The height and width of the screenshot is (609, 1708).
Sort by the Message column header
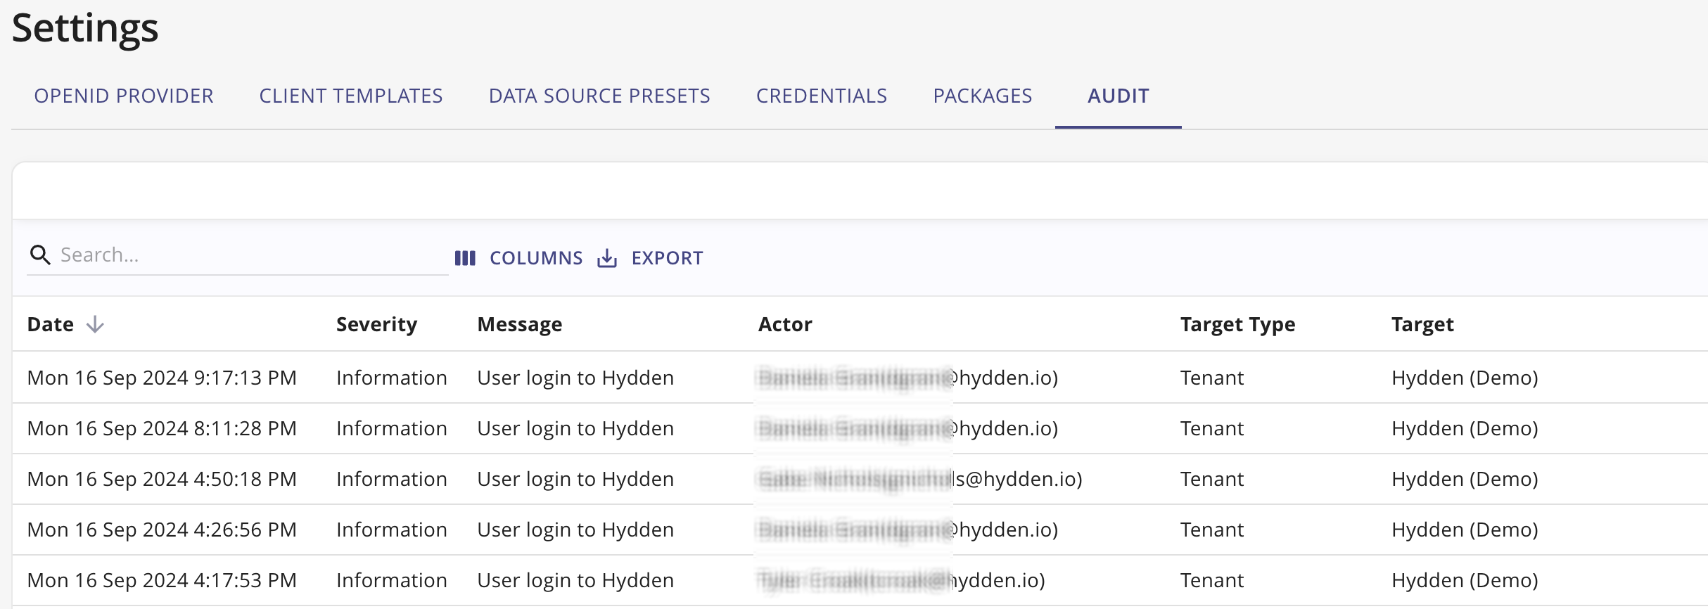tap(519, 324)
